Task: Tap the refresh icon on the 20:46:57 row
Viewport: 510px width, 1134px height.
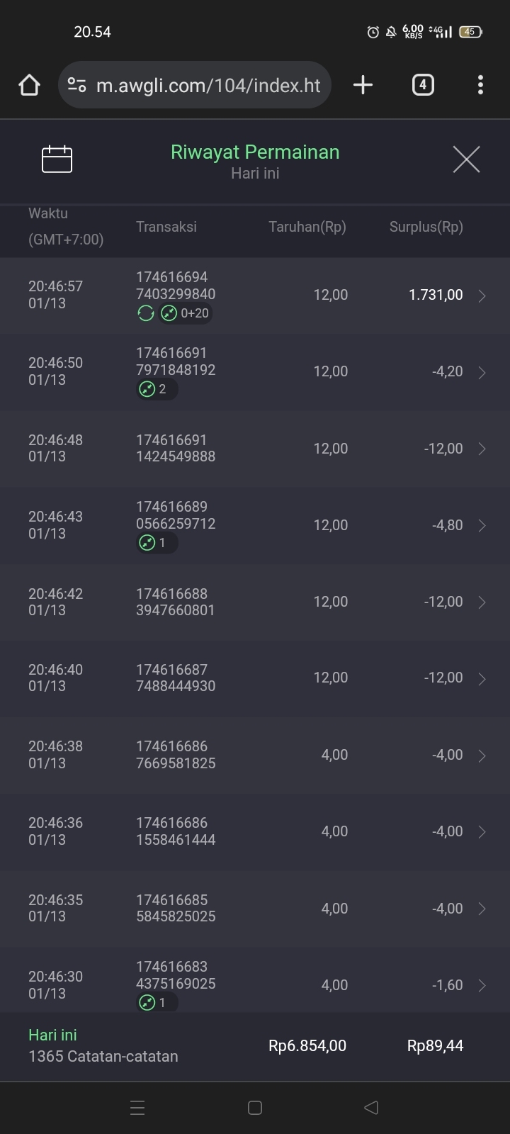Action: (x=146, y=313)
